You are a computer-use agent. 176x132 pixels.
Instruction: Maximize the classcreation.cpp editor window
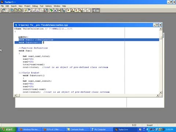pos(157,25)
